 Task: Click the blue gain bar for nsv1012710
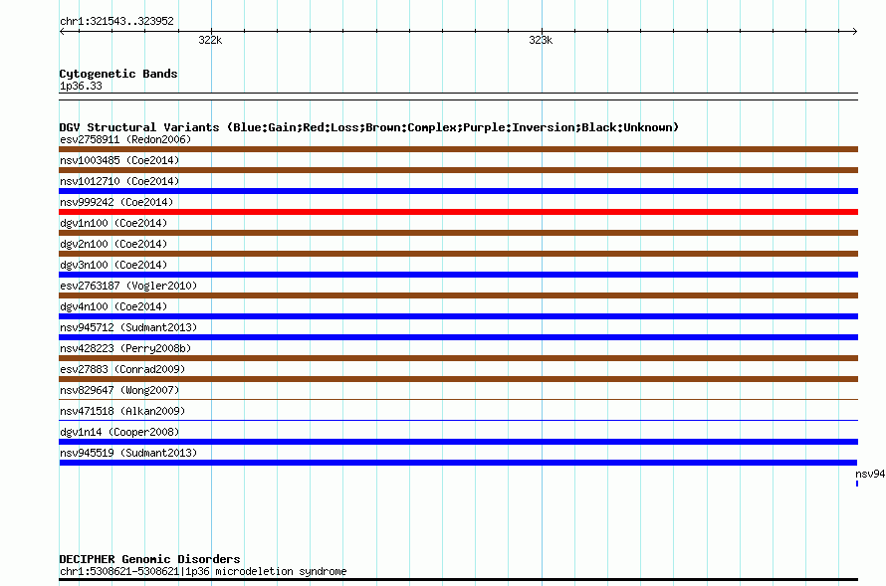pyautogui.click(x=458, y=191)
